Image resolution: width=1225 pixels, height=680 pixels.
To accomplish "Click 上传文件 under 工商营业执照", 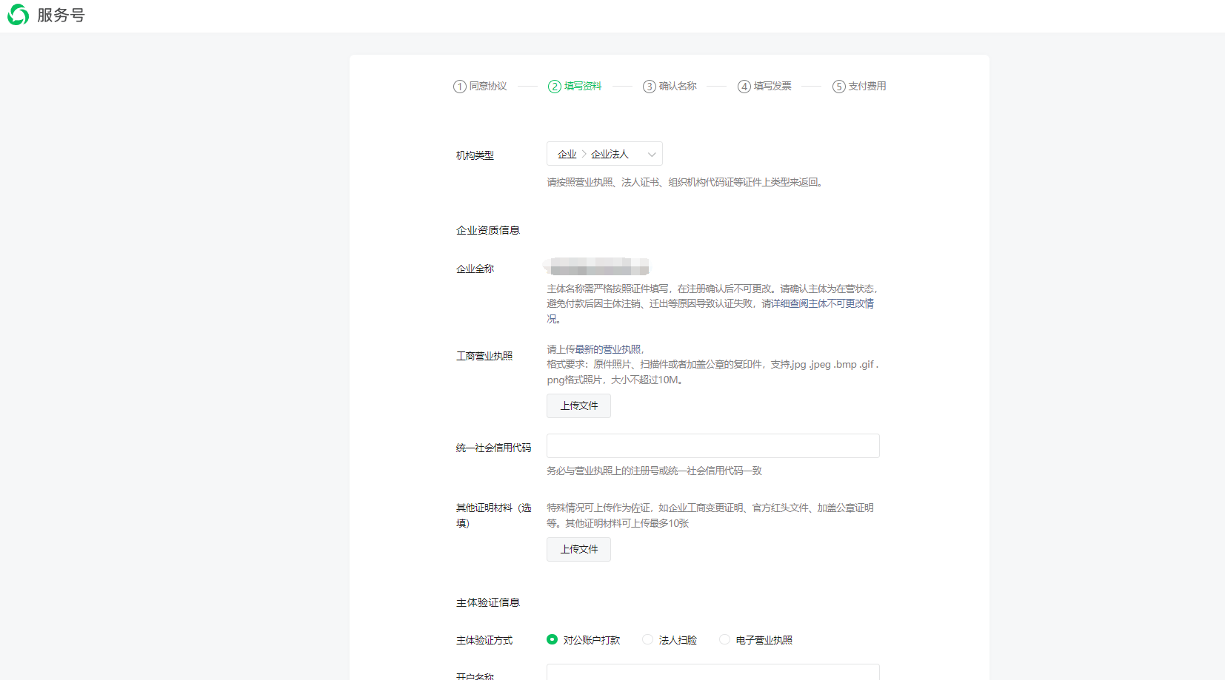I will point(578,405).
